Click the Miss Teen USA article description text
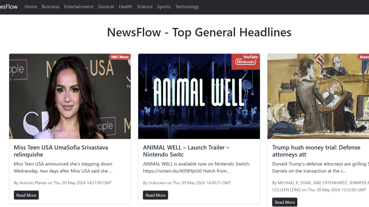The image size is (369, 207). click(63, 167)
